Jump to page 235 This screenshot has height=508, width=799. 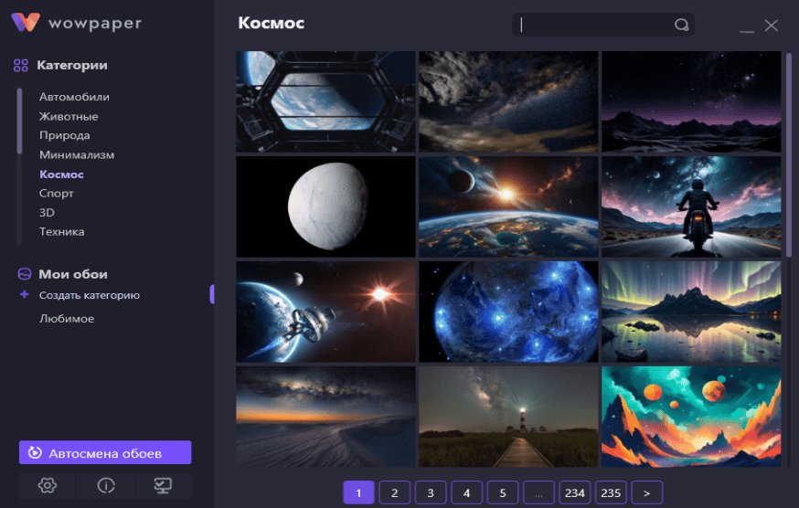[611, 493]
